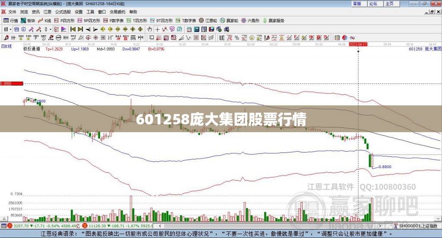The image size is (442, 238).
Task: Click horizontal scrollbar left arrow
Action: coord(160,225)
